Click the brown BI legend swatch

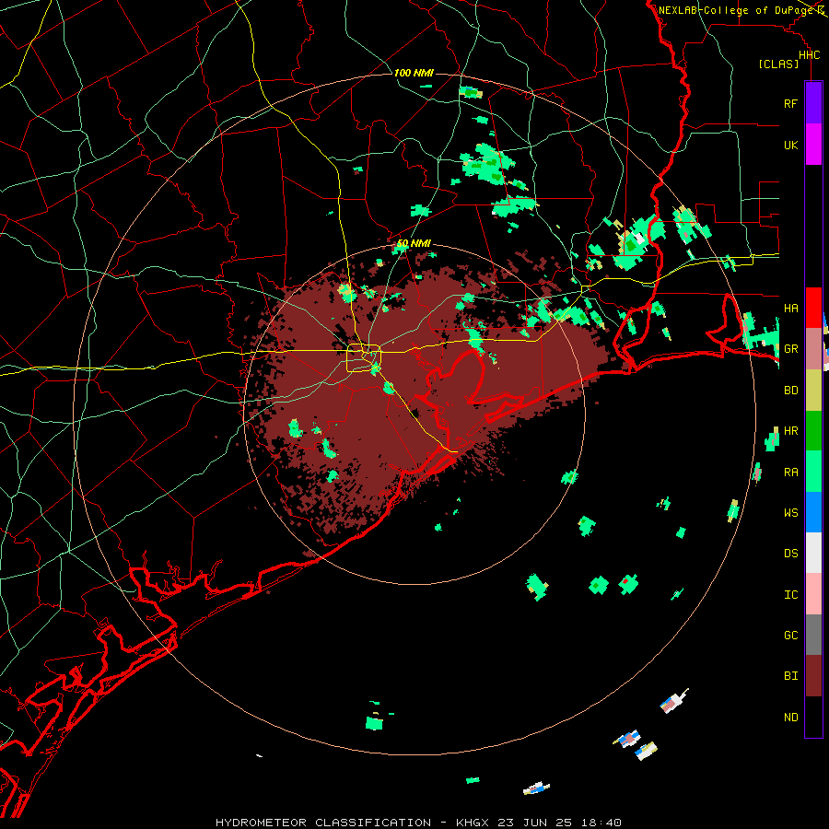tap(813, 676)
